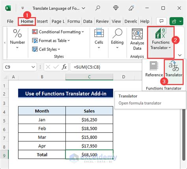Click the fx Insert Function icon
Viewport: 187px width, 169px height.
click(64, 67)
